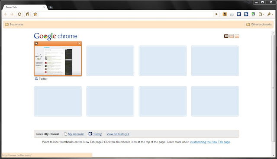The image size is (277, 159).
Task: Open the Twitter thumbnail preview
Action: pos(58,61)
